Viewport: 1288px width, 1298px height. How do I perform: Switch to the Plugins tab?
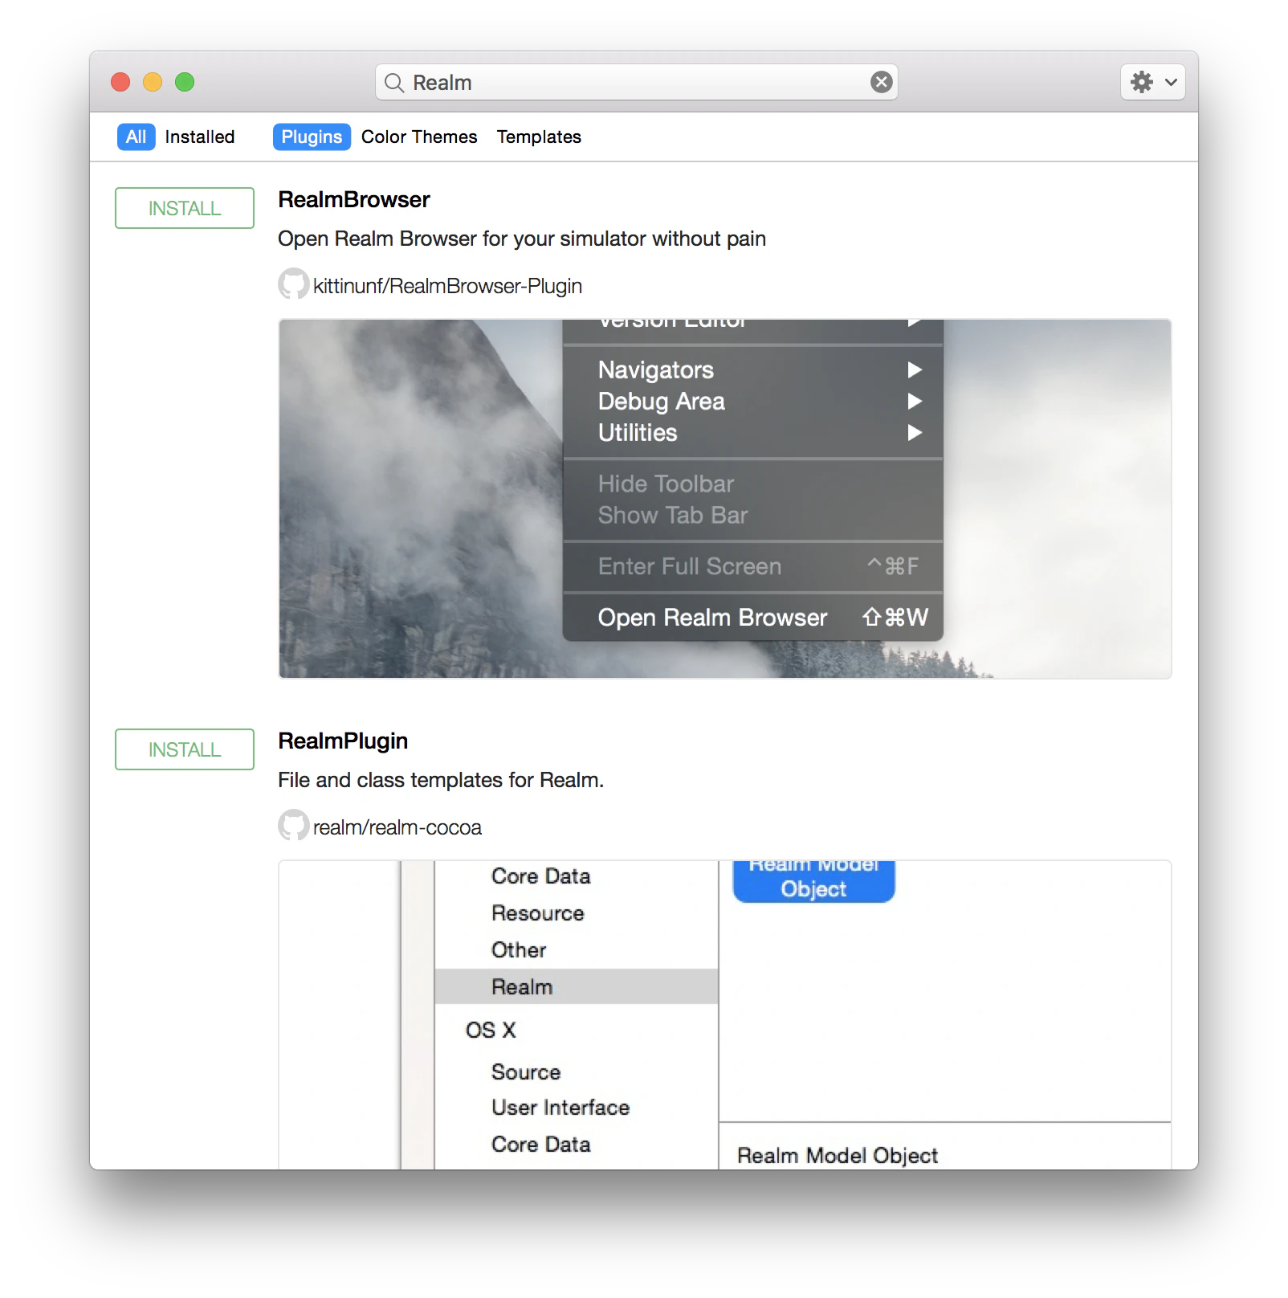click(312, 137)
